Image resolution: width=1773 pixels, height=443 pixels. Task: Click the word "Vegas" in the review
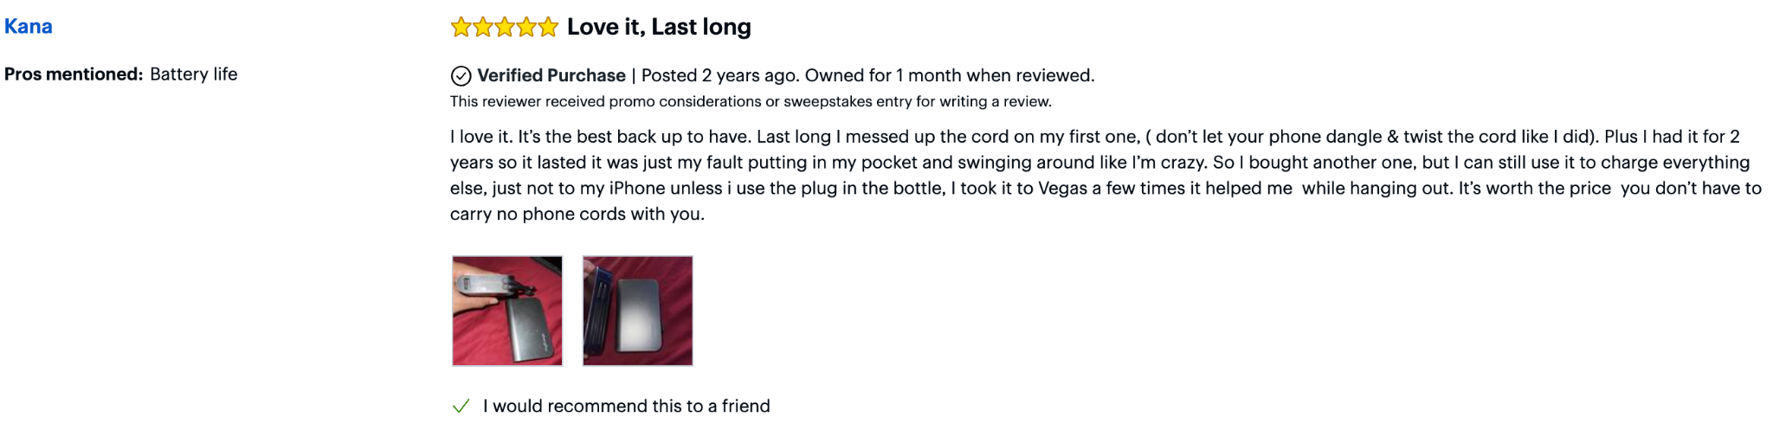[1062, 189]
